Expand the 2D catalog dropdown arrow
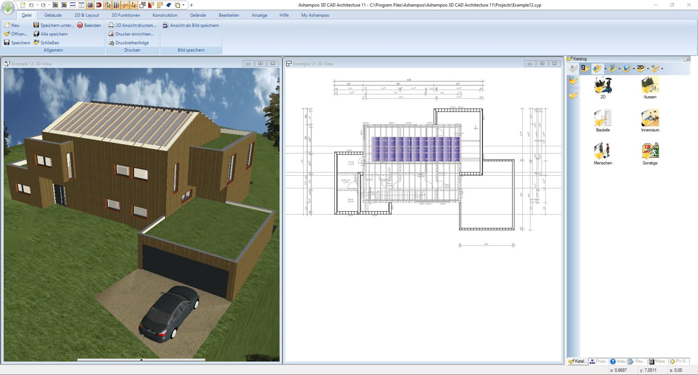 tap(647, 69)
